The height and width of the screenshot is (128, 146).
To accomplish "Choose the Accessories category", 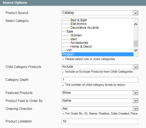I will click(98, 43).
